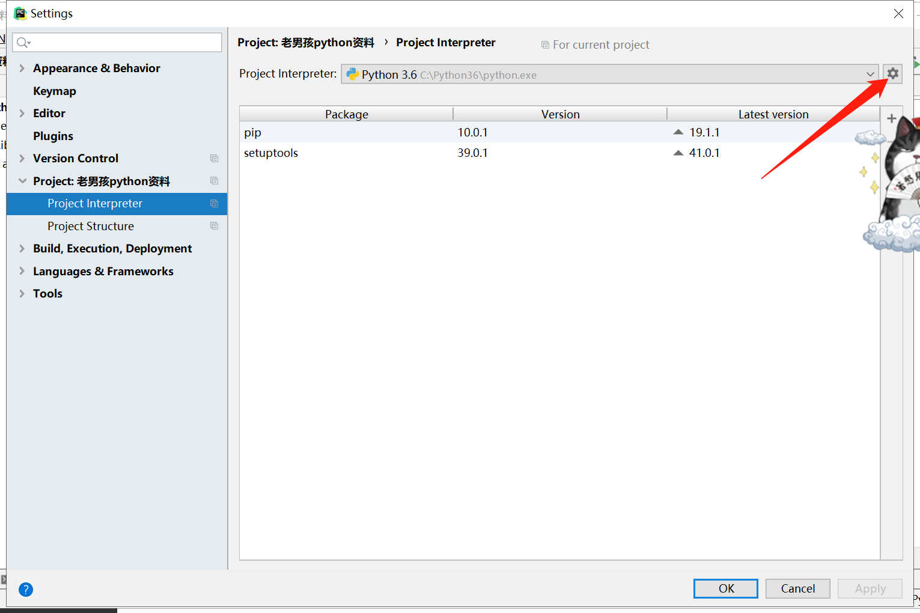Click copy icon beside Version Control
The image size is (920, 613).
click(x=214, y=159)
